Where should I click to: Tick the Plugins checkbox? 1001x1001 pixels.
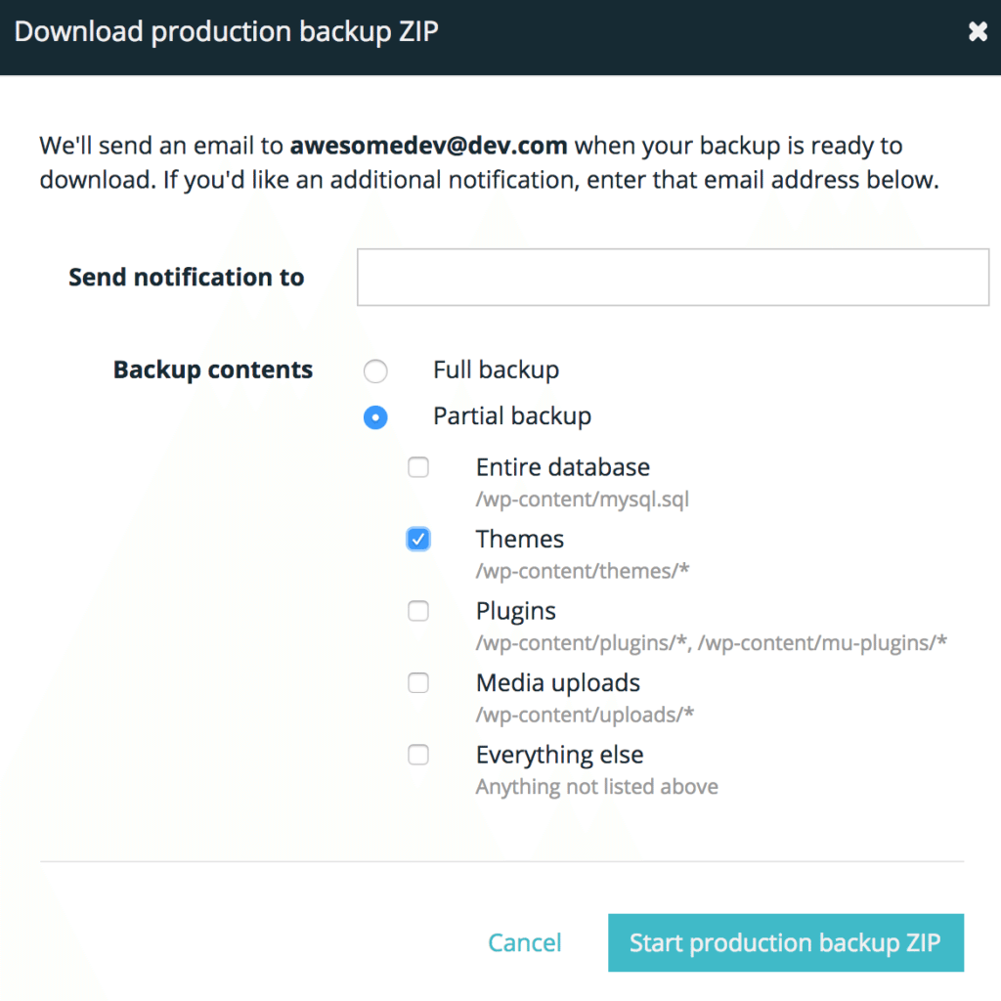click(418, 611)
